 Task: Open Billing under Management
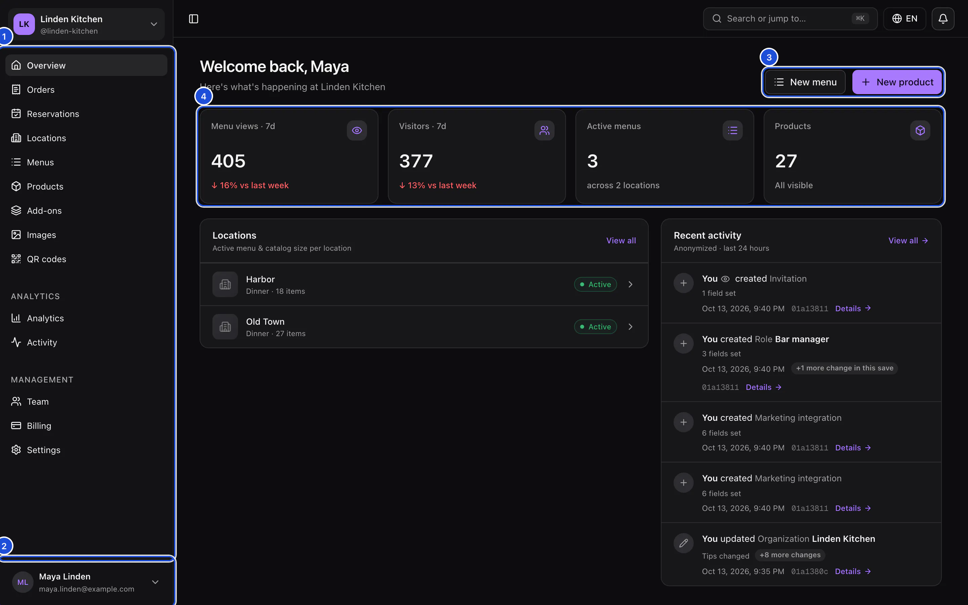pos(86,426)
